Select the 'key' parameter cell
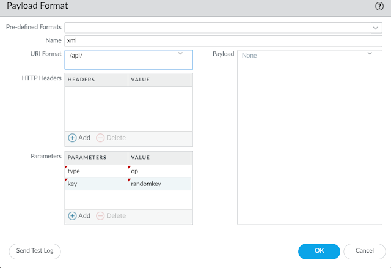391x268 pixels. tap(97, 184)
